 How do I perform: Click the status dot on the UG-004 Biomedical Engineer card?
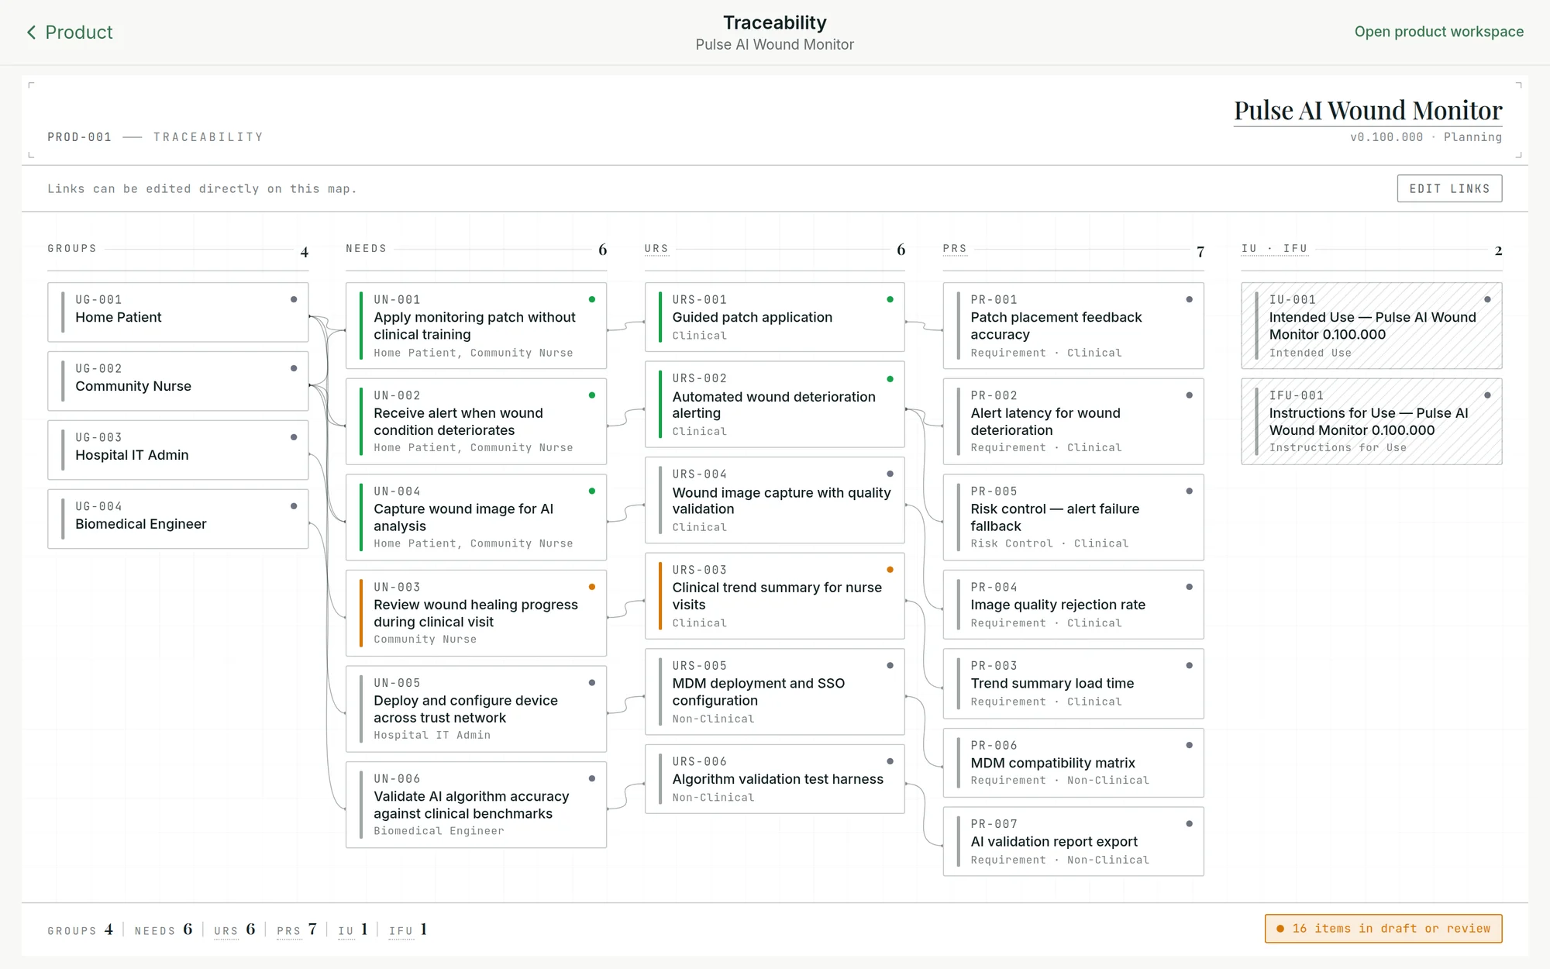(294, 506)
